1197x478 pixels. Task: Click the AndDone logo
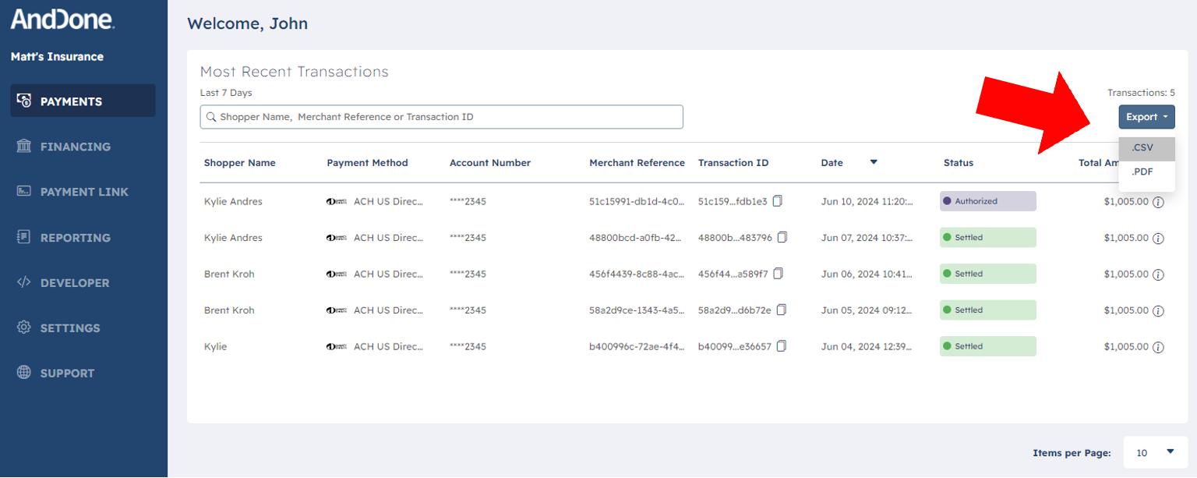click(62, 20)
